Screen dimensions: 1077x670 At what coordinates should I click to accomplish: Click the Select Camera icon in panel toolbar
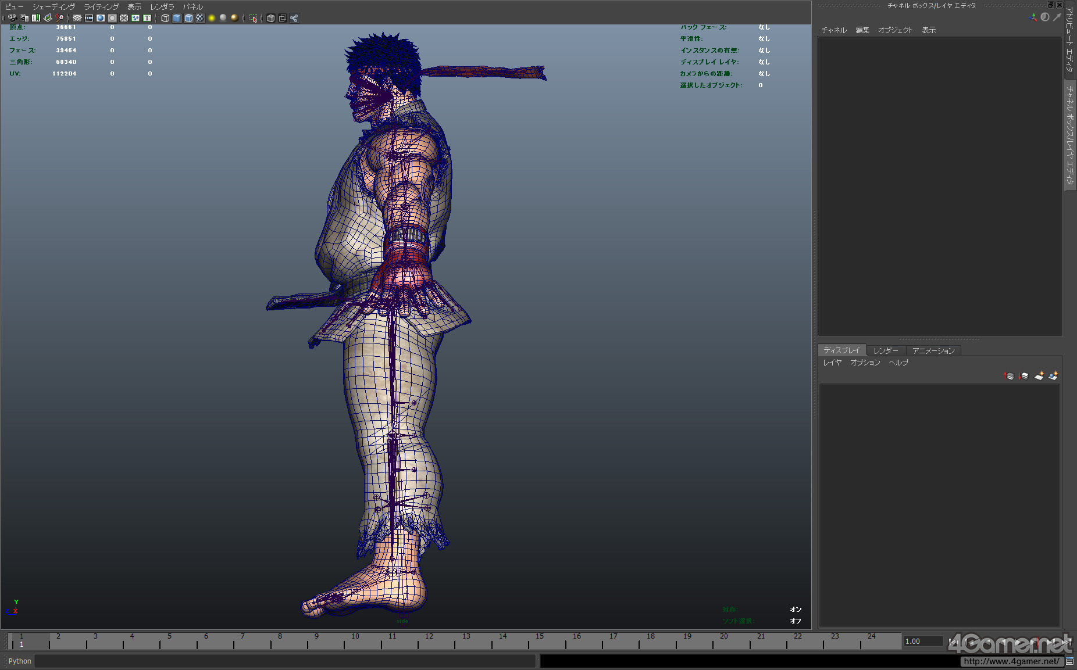(x=12, y=18)
